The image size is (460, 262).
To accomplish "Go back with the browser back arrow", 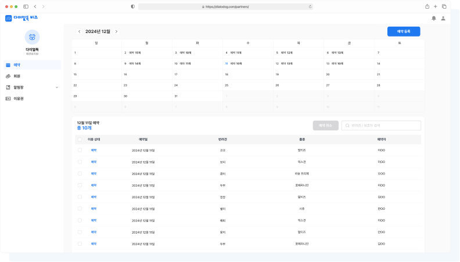I will coord(35,6).
